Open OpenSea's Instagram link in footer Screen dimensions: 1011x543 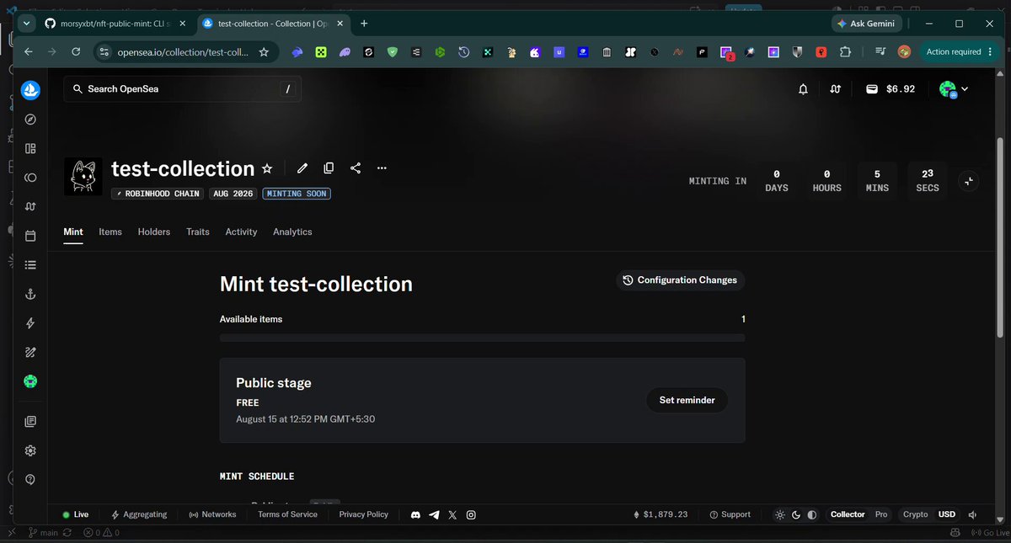pyautogui.click(x=471, y=514)
